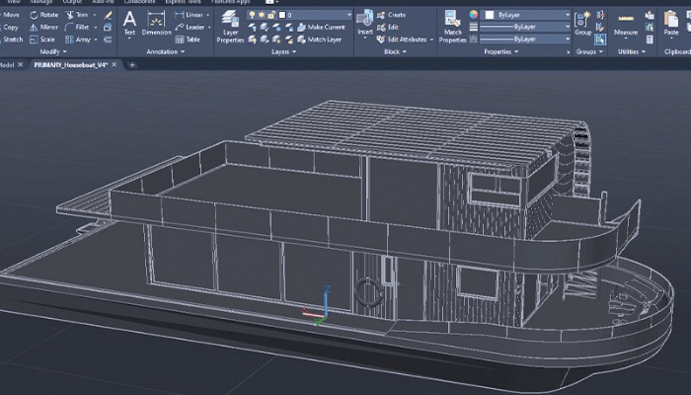
Task: Expand the Trim dropdown arrow
Action: pyautogui.click(x=95, y=15)
